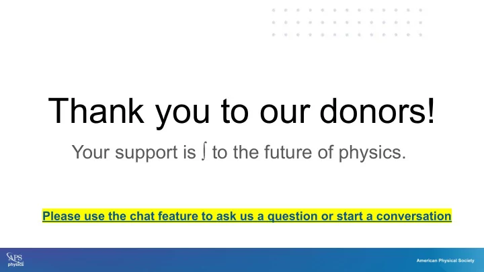Image resolution: width=484 pixels, height=272 pixels.
Task: Click the blue gradient footer bar center
Action: 242,260
